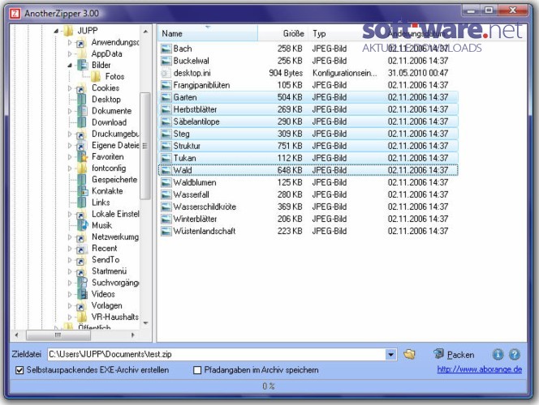Select the Startmenü entry in tree
This screenshot has width=539, height=405.
[109, 271]
